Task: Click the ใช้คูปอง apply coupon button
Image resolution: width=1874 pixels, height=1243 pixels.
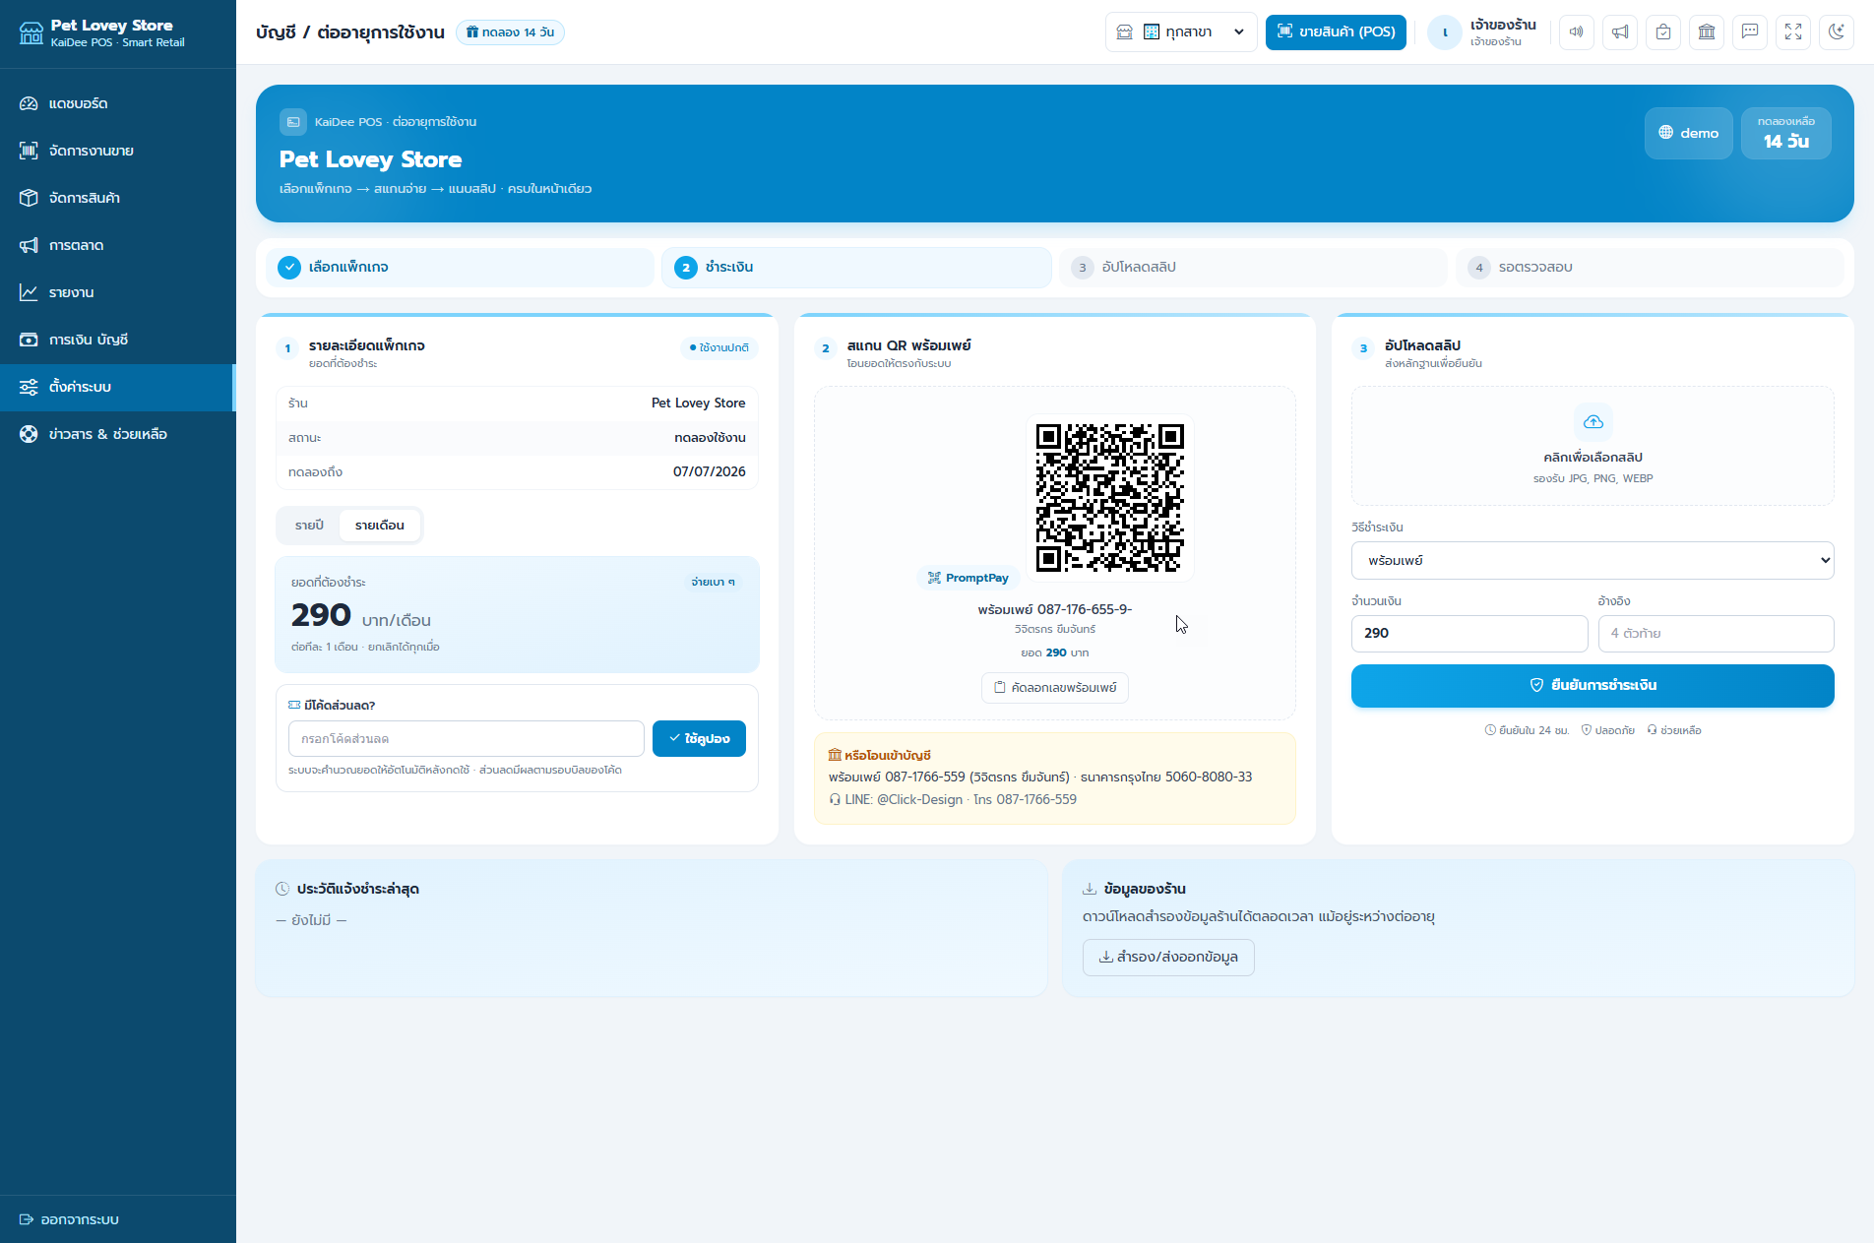Action: click(699, 739)
